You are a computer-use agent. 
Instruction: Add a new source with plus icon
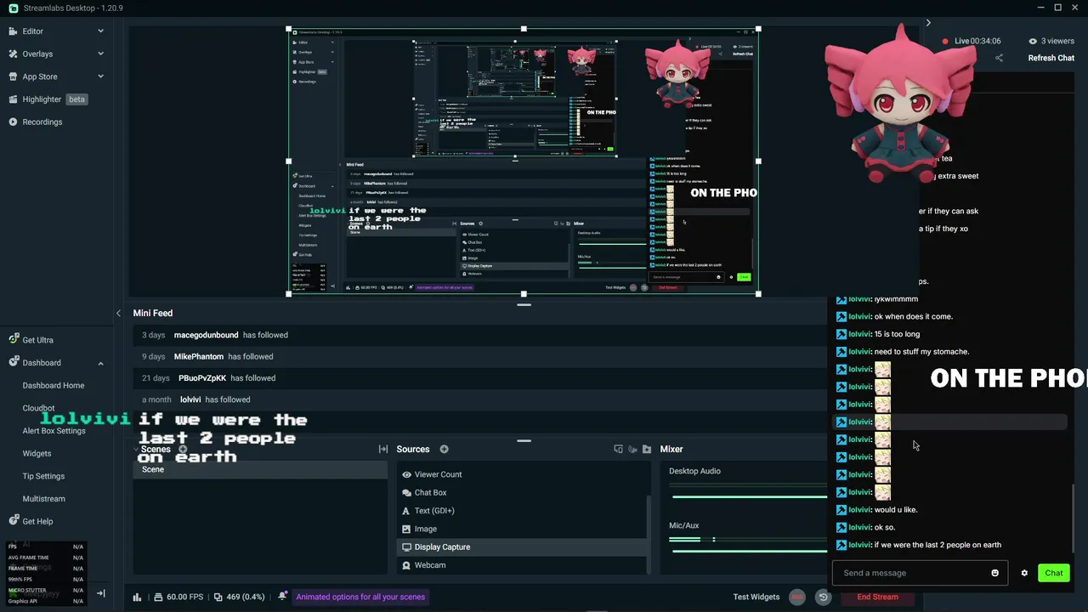[x=444, y=449]
